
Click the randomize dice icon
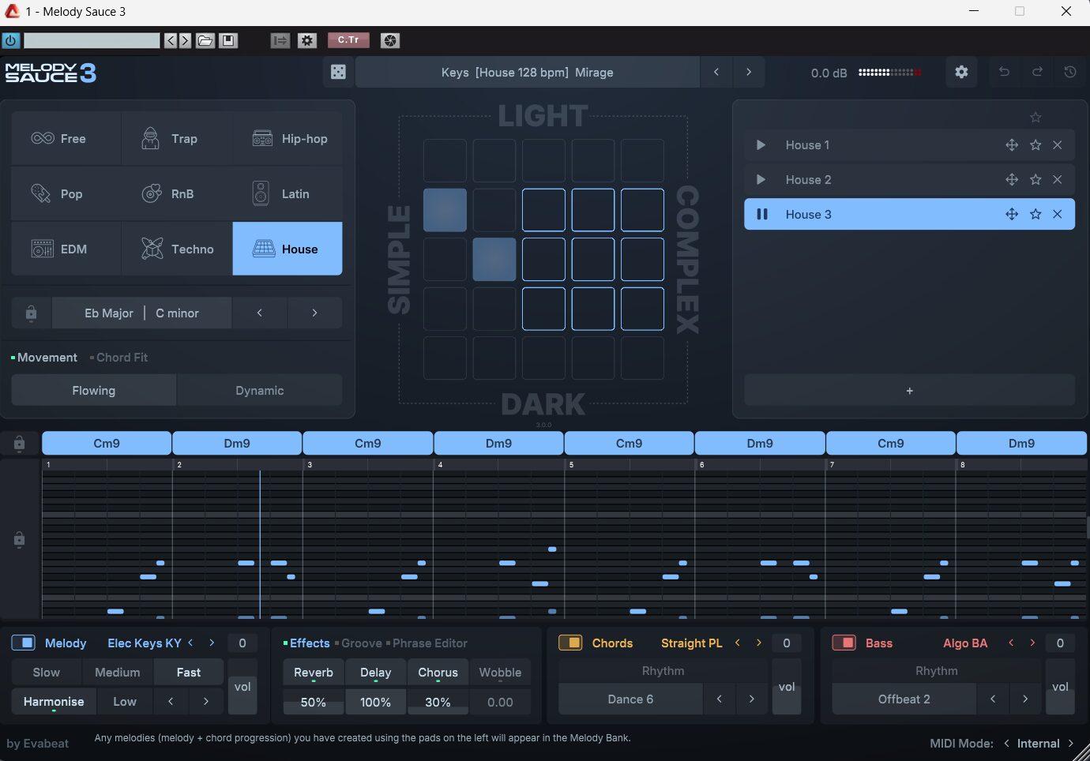[338, 73]
